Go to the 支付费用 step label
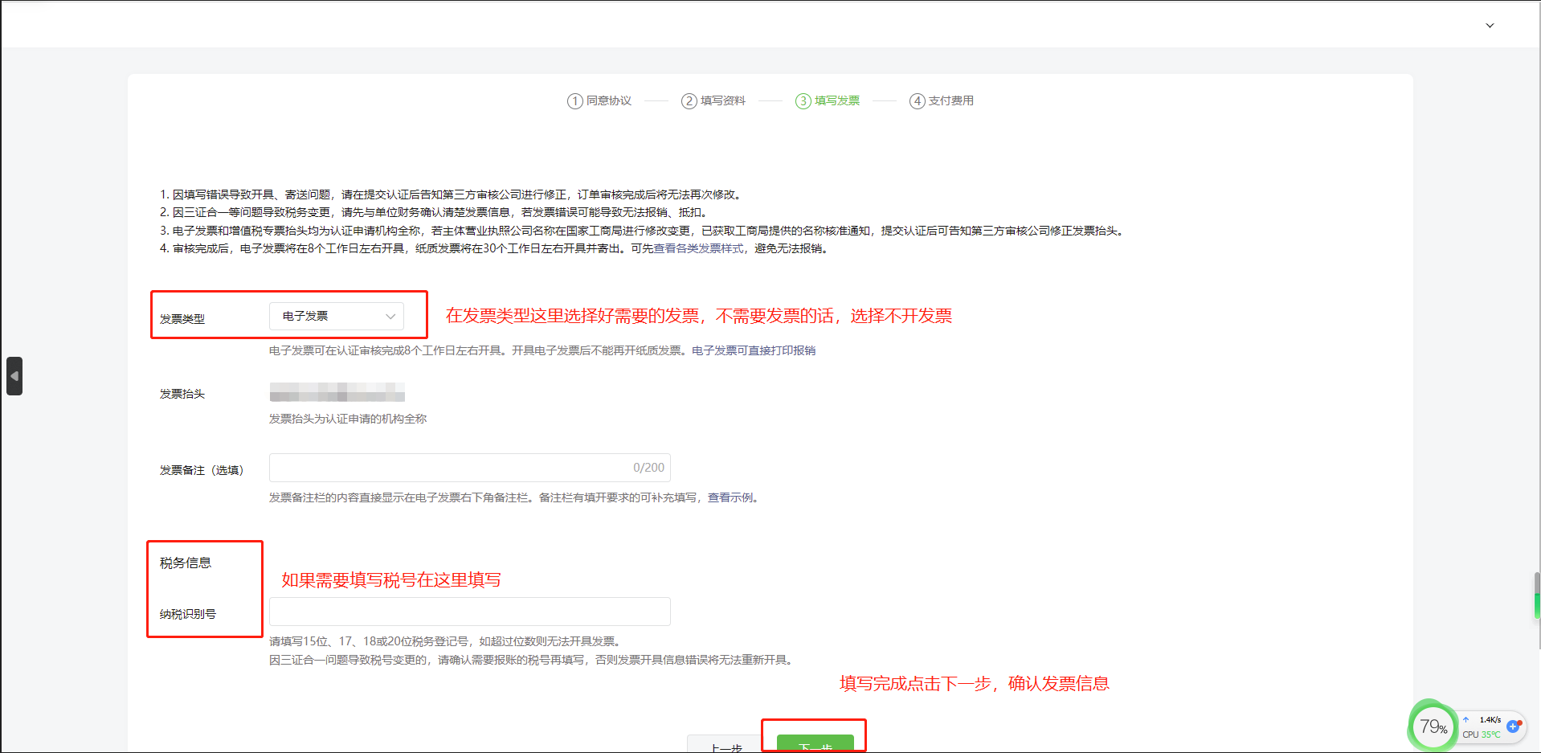Image resolution: width=1541 pixels, height=753 pixels. coord(951,101)
